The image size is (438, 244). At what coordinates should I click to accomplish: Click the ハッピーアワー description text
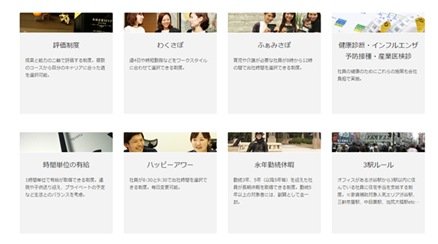(168, 184)
